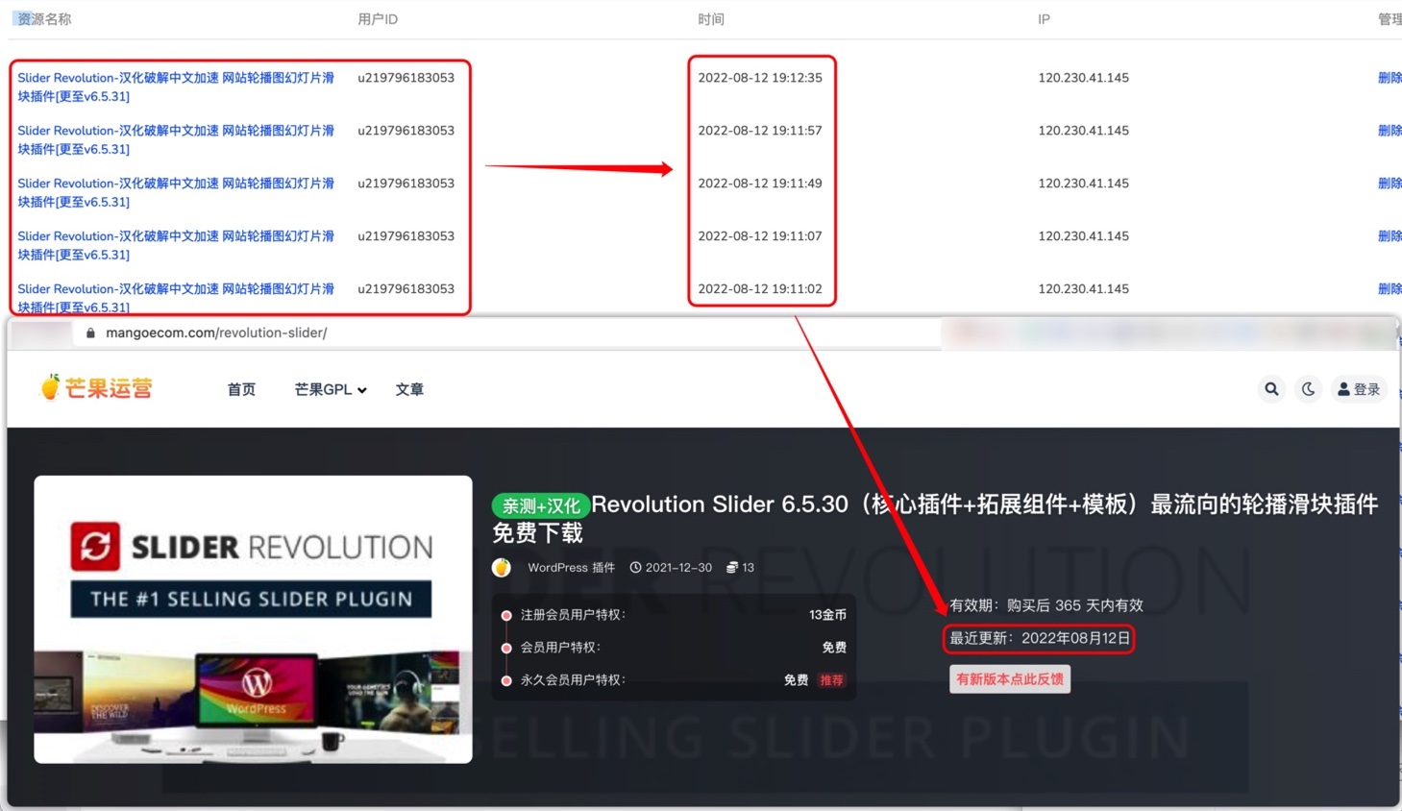Click 删除 in the 19:12:35 row
Image resolution: width=1402 pixels, height=811 pixels.
pyautogui.click(x=1390, y=78)
